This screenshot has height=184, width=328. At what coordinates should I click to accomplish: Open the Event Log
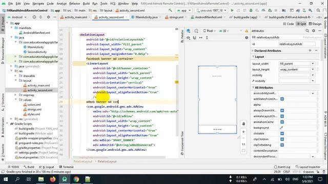[282, 167]
